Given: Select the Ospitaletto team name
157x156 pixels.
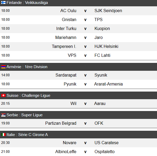Looking at the screenshot, I should tap(104, 152).
